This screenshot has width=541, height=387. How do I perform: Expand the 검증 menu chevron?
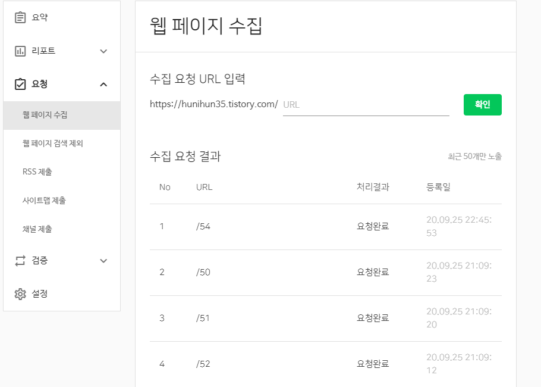[x=103, y=261]
